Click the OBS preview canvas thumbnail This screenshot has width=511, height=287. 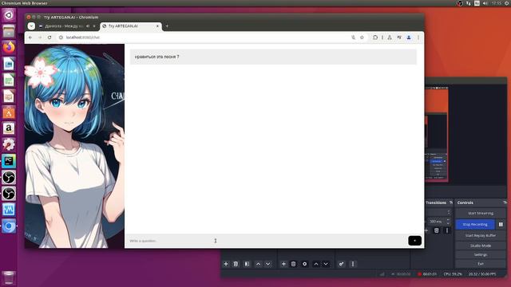pyautogui.click(x=437, y=134)
